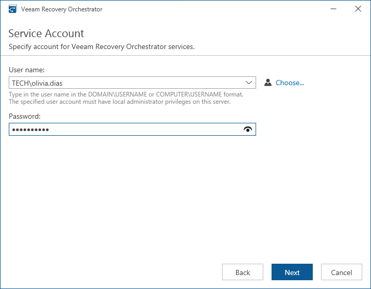This screenshot has height=289, width=371.
Task: Click the "Password:" label
Action: [25, 117]
